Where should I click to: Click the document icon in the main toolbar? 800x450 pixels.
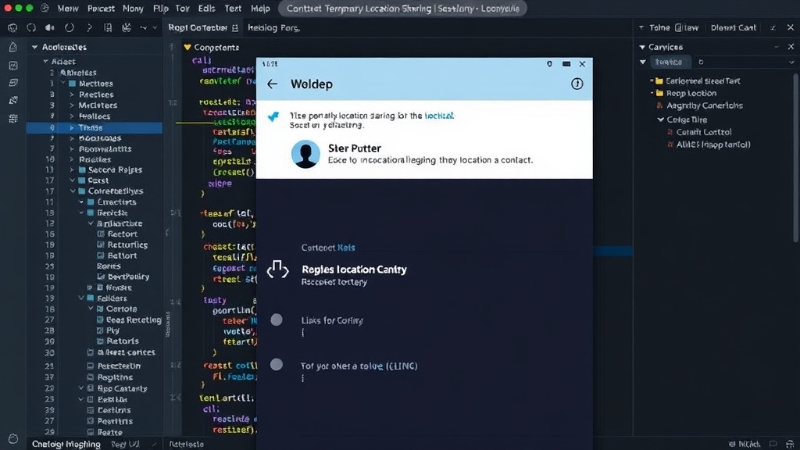point(108,27)
